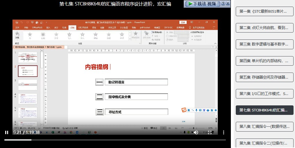Click the Chrome icon in recorded taskbar
The width and height of the screenshot is (295, 148).
pos(71,132)
